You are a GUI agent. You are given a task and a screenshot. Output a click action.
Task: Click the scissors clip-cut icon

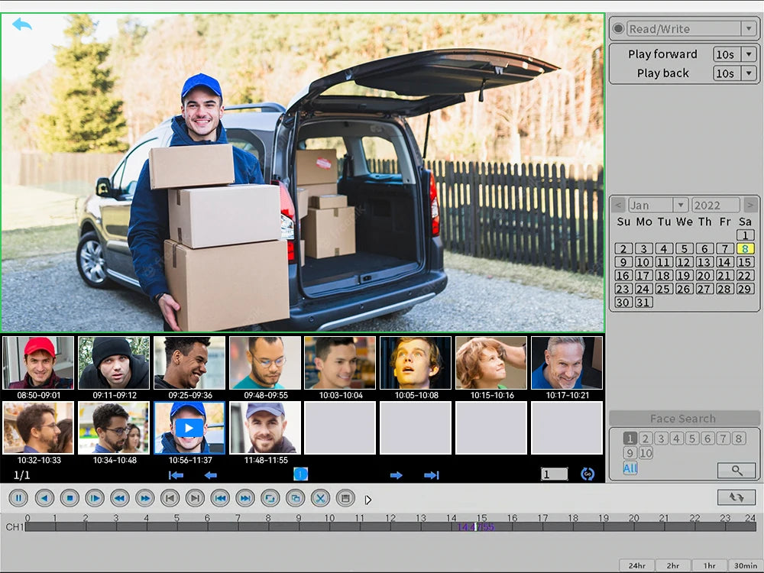click(x=320, y=499)
